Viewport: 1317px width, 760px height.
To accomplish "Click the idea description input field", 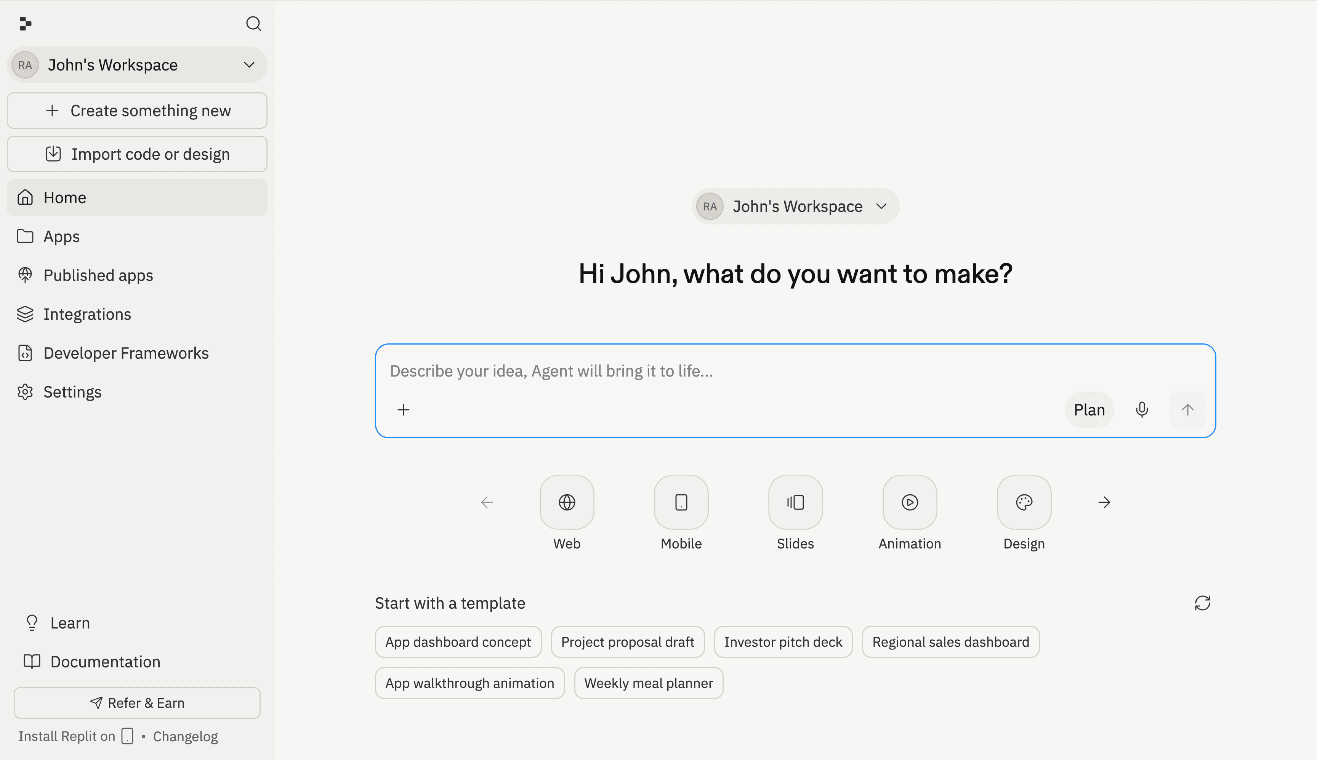I will pyautogui.click(x=795, y=371).
